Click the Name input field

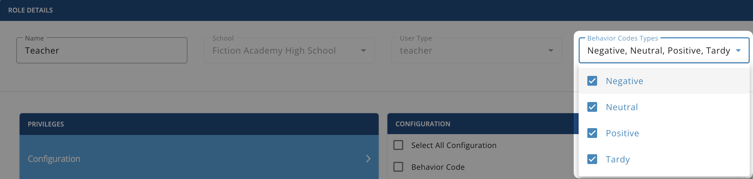click(x=102, y=50)
